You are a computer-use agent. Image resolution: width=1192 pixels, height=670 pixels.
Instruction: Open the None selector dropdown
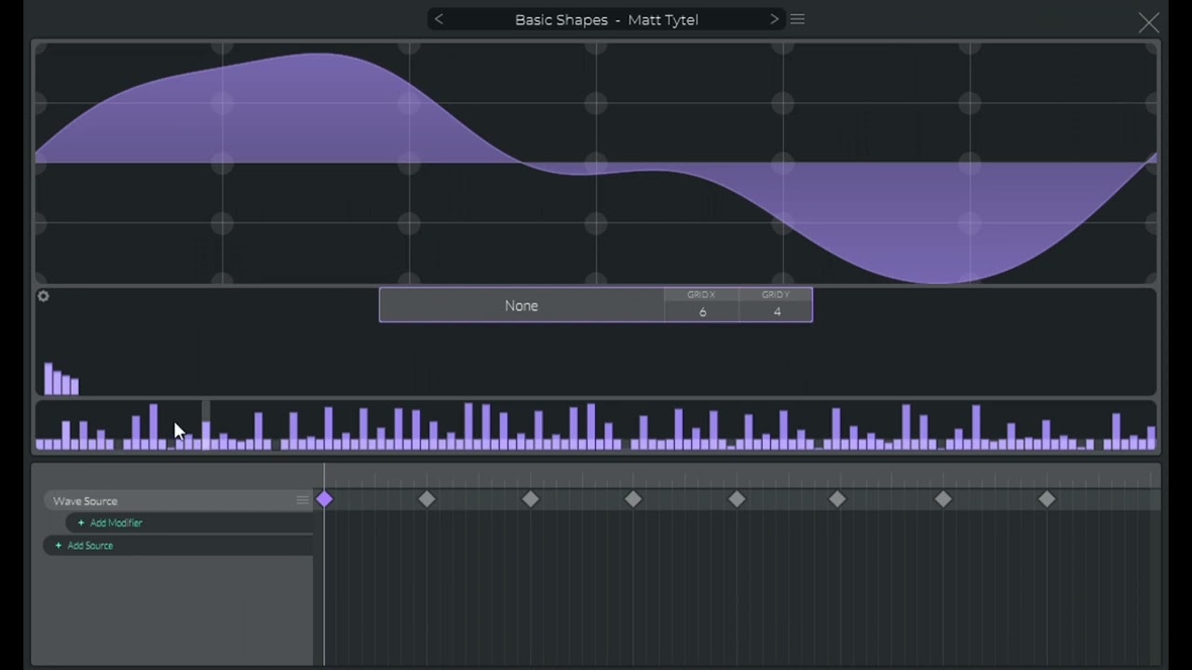(x=521, y=305)
